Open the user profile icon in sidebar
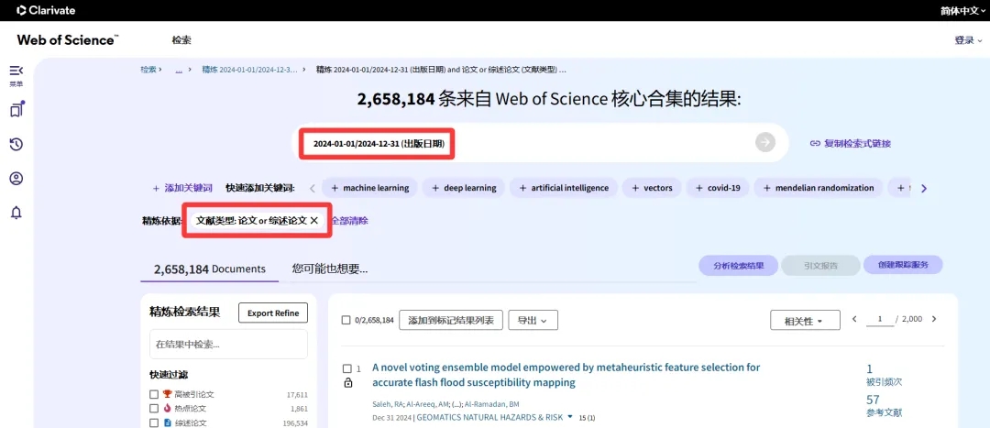The height and width of the screenshot is (428, 990). tap(16, 179)
